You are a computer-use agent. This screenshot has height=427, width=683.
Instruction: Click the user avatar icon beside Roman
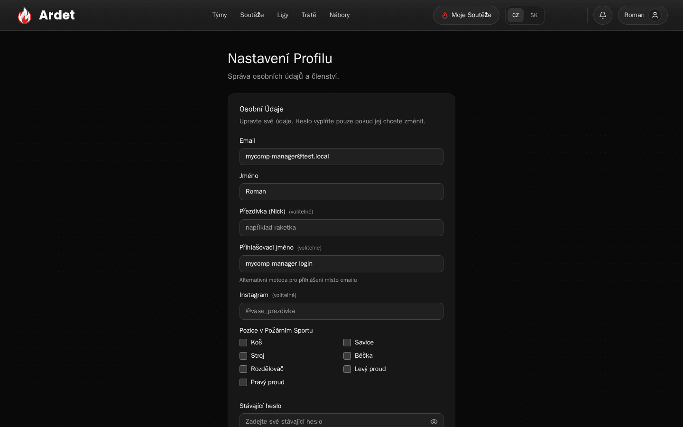tap(655, 15)
